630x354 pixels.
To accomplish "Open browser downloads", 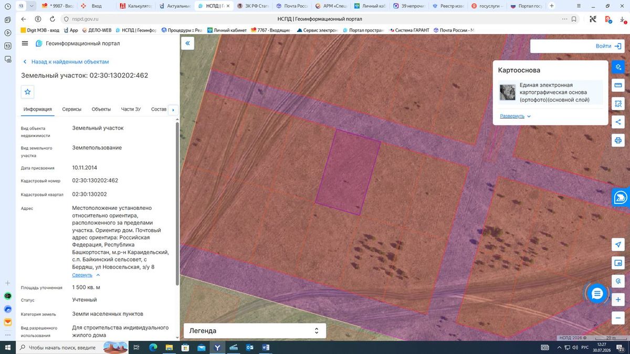I will tap(623, 19).
